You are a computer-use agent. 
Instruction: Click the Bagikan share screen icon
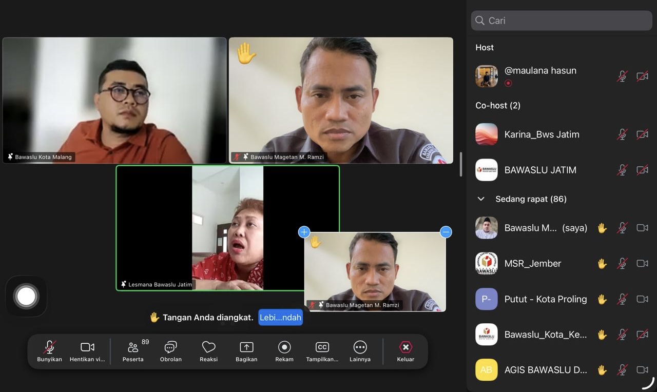pyautogui.click(x=246, y=348)
